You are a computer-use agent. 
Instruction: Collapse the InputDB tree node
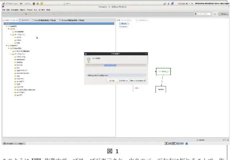click(6, 26)
